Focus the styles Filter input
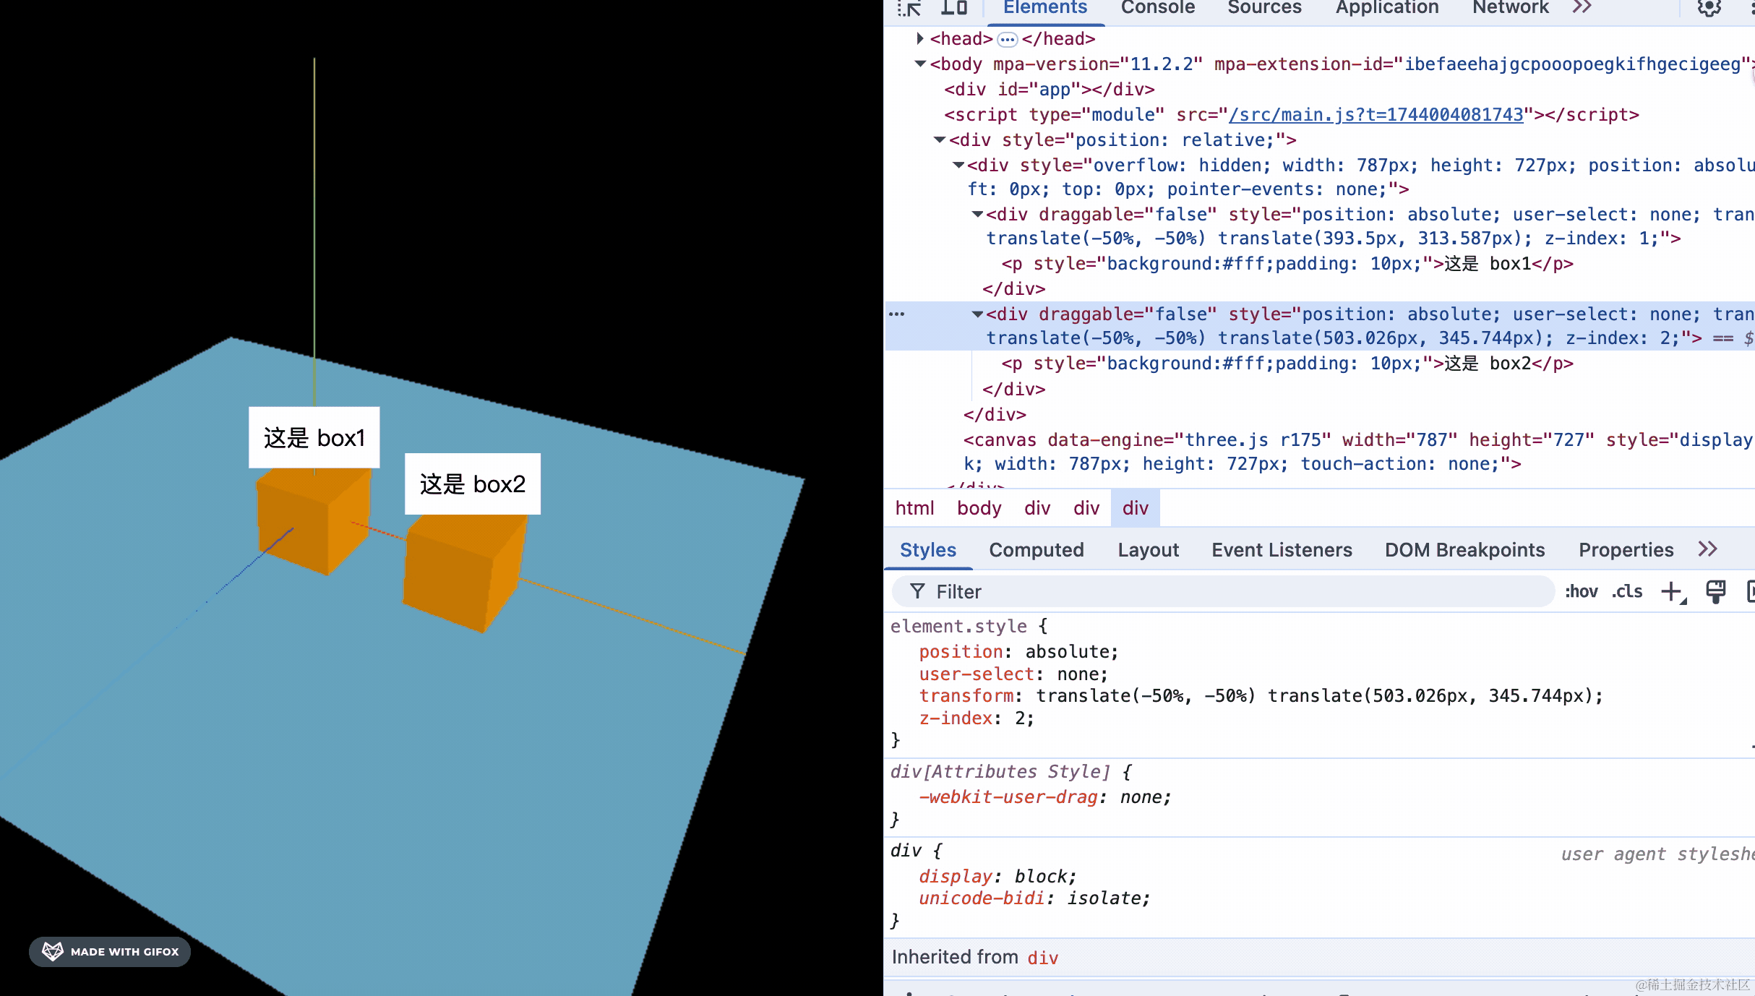The image size is (1755, 996). pos(1223,592)
